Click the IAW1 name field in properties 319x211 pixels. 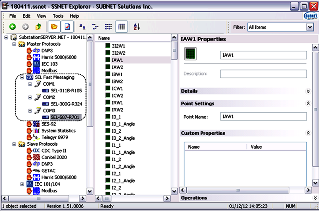click(264, 55)
